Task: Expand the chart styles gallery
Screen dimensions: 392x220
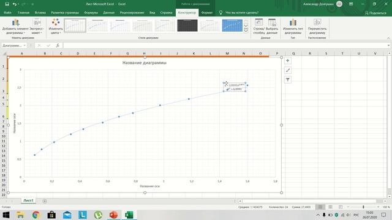Action: [246, 31]
